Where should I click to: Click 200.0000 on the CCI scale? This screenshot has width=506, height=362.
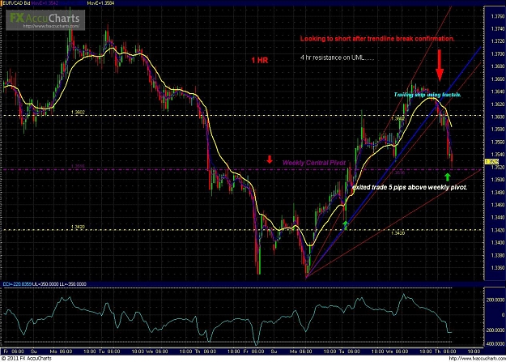(496, 300)
